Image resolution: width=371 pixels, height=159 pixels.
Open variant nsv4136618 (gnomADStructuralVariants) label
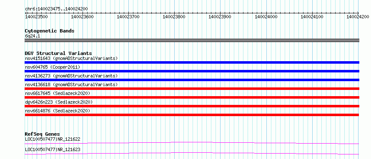coord(71,84)
